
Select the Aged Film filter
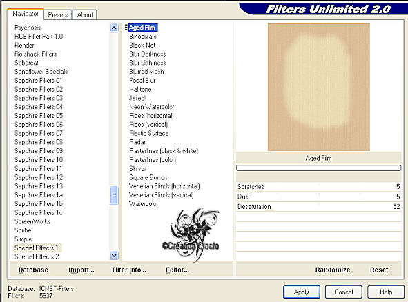point(143,28)
